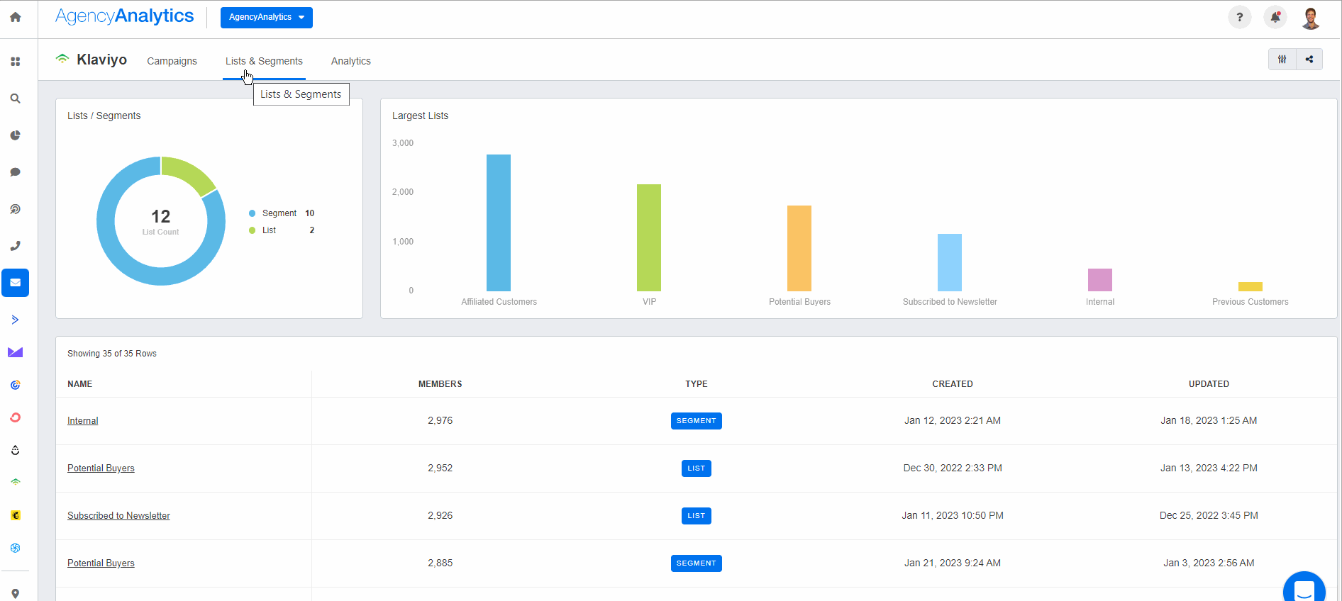Click the help question mark icon
The height and width of the screenshot is (601, 1342).
pyautogui.click(x=1239, y=17)
